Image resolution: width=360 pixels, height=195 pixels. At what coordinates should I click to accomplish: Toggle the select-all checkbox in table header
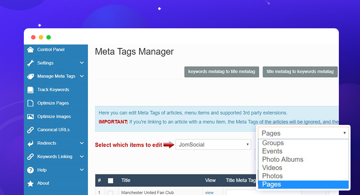click(111, 181)
